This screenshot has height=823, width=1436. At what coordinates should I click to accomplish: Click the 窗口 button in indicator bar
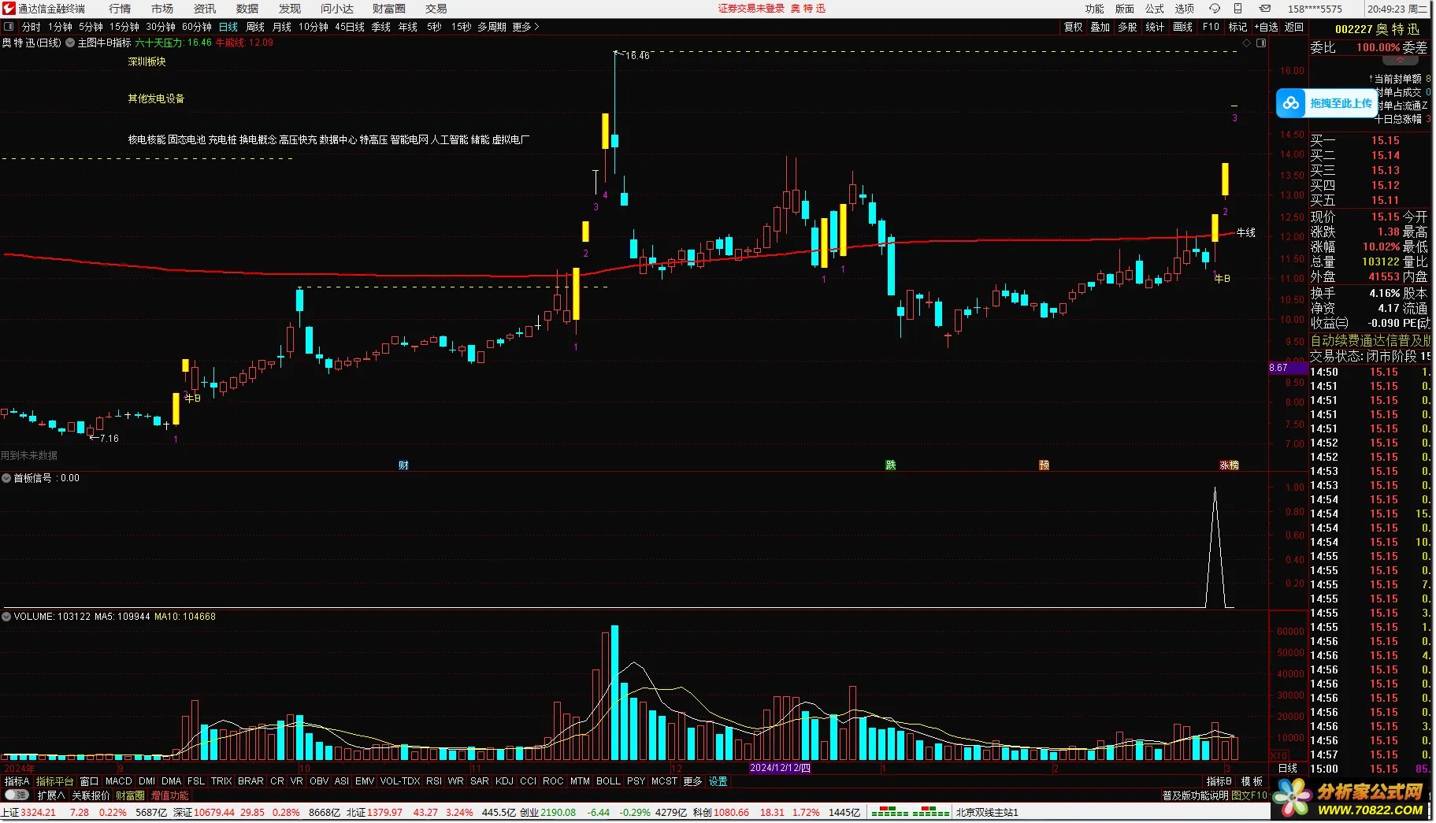click(90, 782)
